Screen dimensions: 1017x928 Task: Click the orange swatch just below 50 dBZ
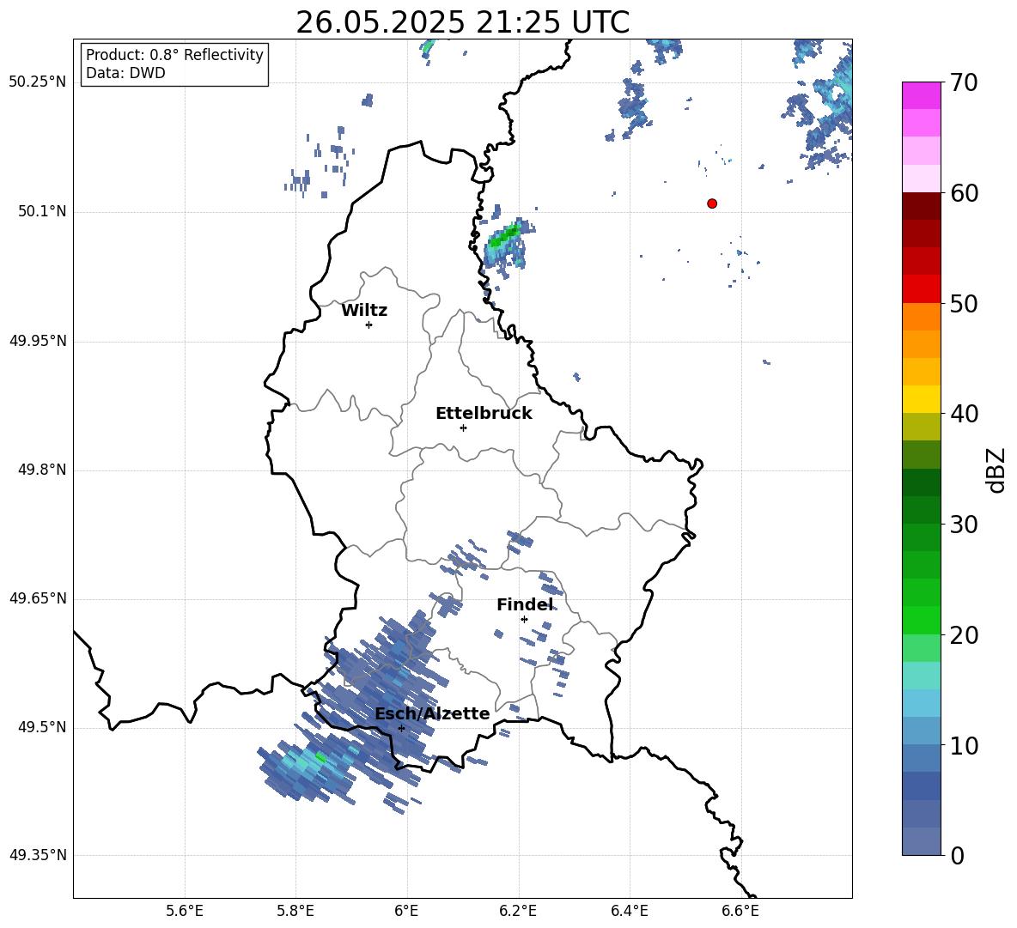click(x=921, y=316)
